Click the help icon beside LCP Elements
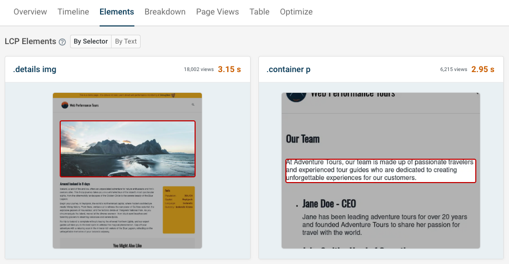This screenshot has width=509, height=264. pyautogui.click(x=62, y=42)
